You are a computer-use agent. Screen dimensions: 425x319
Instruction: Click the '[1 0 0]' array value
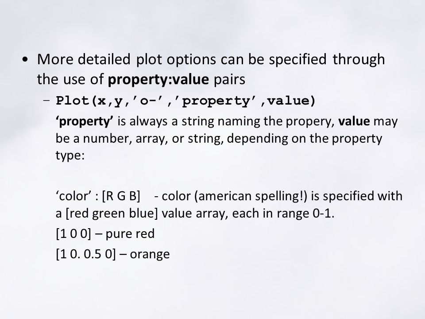pos(73,234)
